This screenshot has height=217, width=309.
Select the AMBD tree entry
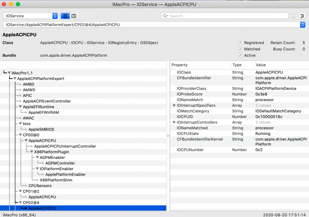(x=28, y=84)
